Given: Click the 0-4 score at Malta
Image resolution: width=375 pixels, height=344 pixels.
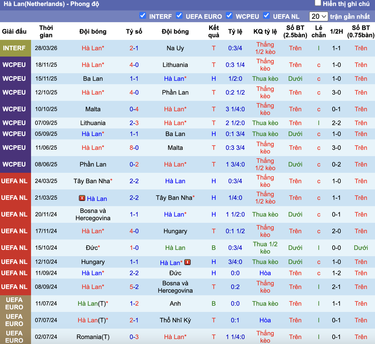Looking at the screenshot, I should pos(134,109).
